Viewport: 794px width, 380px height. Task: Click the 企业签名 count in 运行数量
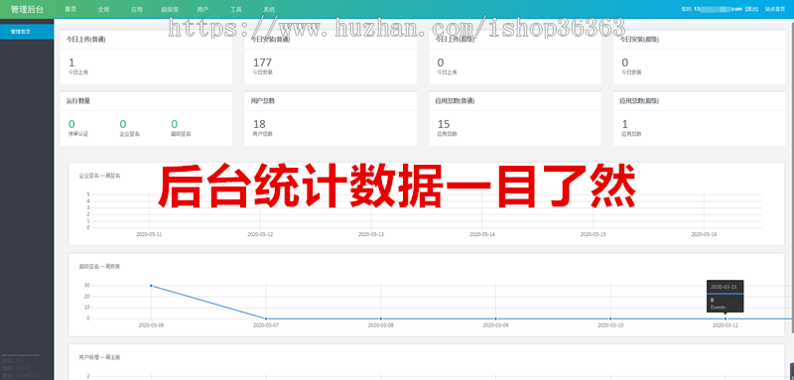coord(123,124)
